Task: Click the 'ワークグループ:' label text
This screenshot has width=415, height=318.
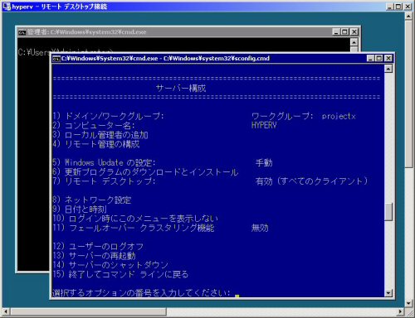Action: [x=282, y=116]
